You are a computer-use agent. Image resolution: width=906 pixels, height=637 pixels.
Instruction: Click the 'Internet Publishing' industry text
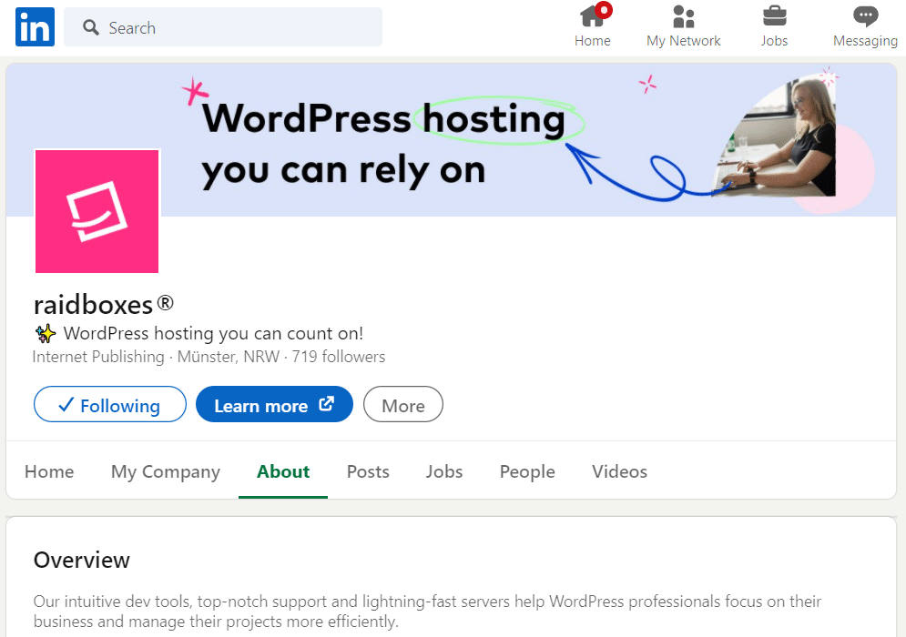click(x=98, y=357)
